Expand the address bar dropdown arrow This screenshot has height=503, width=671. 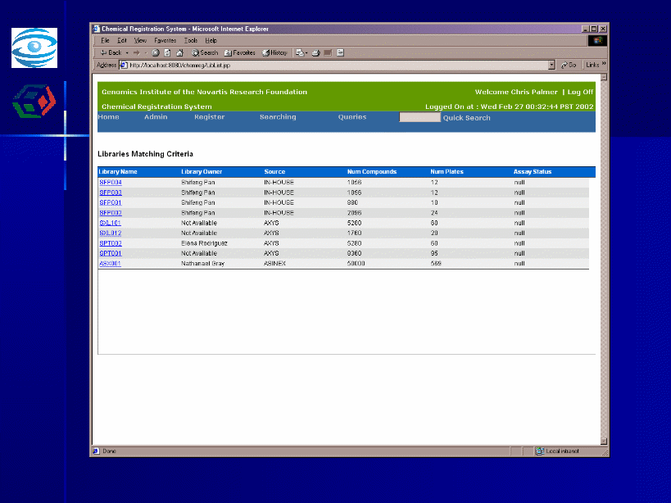click(551, 65)
